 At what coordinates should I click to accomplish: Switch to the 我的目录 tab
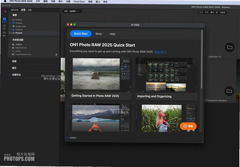click(x=14, y=10)
